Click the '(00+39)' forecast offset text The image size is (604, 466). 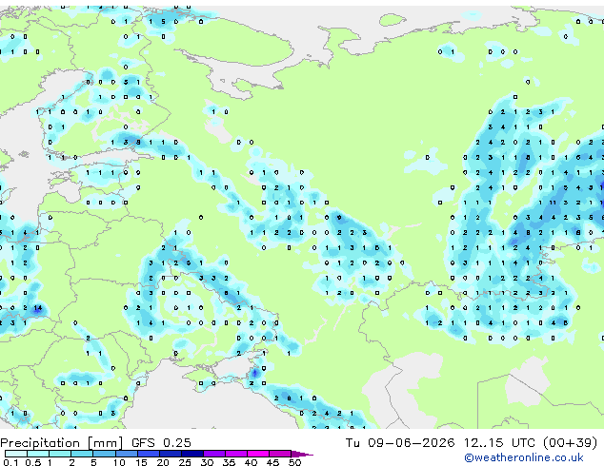click(571, 443)
